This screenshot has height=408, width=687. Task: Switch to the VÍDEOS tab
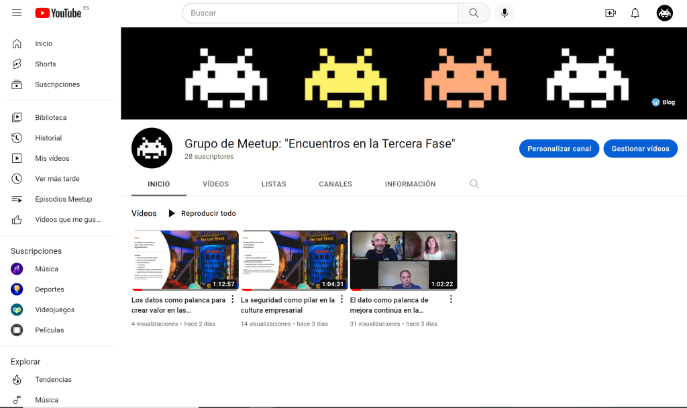pos(215,184)
